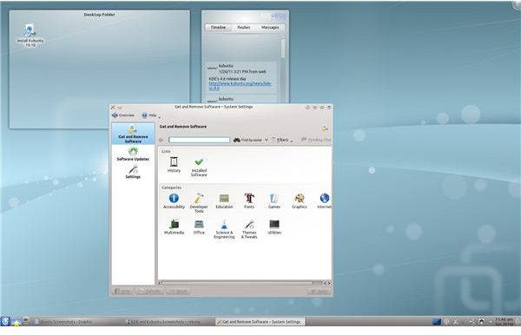This screenshot has height=335, width=521.
Task: Click the star activities icon in the panel
Action: (x=16, y=322)
